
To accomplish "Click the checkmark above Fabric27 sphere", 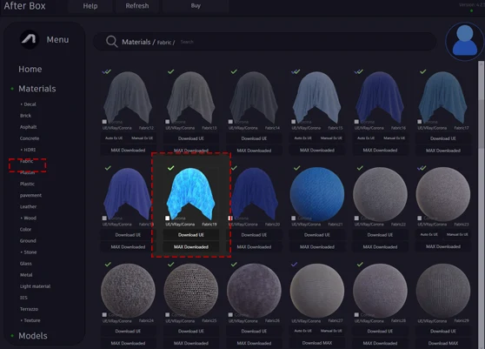I will click(294, 265).
